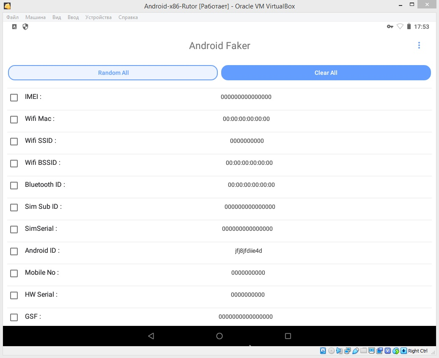Tap the Android back navigation button
The image size is (439, 358).
pyautogui.click(x=151, y=336)
